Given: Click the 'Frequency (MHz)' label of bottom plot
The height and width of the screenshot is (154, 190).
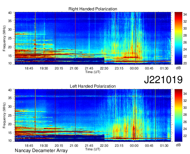Looking at the screenshot, I should click(x=4, y=116).
